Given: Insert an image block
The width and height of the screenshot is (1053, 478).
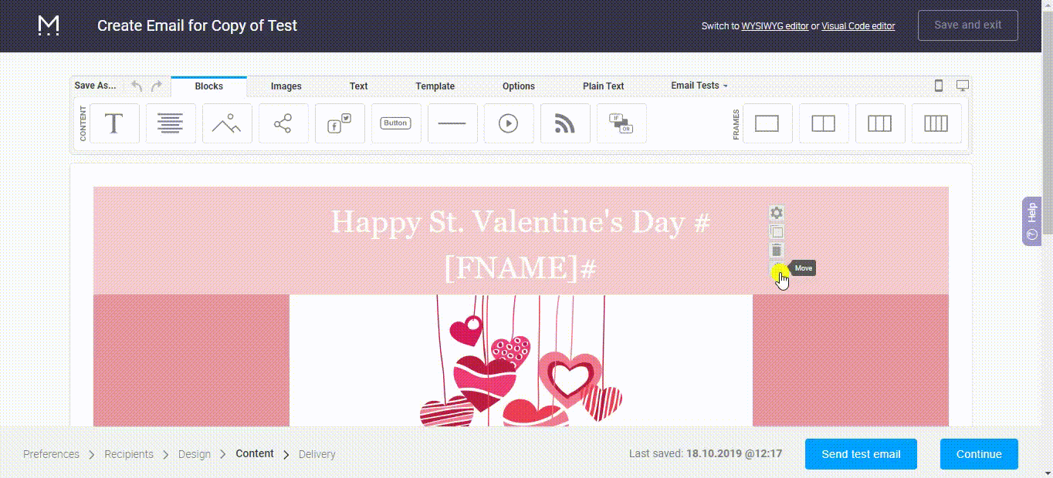Looking at the screenshot, I should 227,123.
